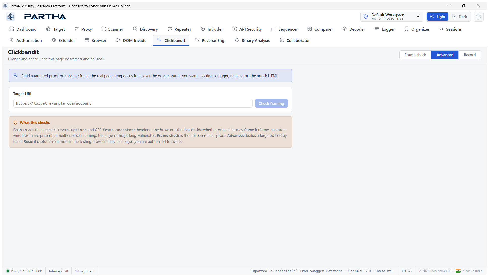Go to the Sequencer tab
The image size is (489, 277).
click(x=284, y=29)
